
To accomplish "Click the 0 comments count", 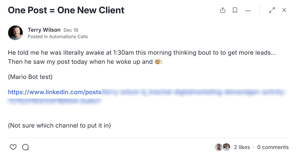I will (273, 147).
